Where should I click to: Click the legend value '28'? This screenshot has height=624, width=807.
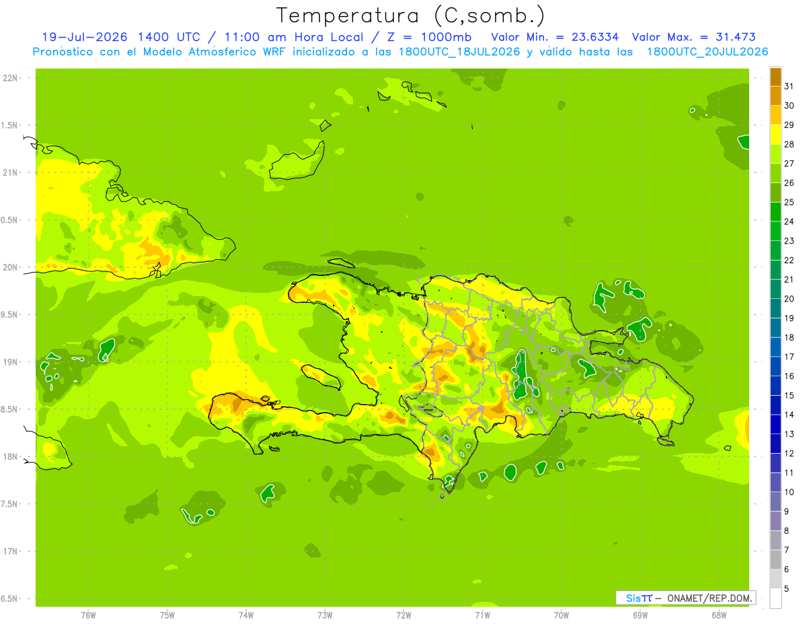tap(789, 144)
